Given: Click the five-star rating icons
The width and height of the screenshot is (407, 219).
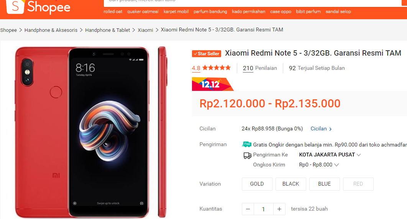Looking at the screenshot, I should tap(217, 68).
